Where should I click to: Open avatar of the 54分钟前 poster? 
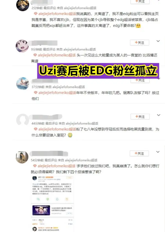(x=22, y=157)
